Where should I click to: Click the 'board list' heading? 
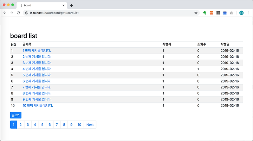coord(24,36)
